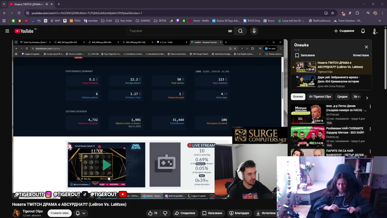Click the Споделяне share button

coord(185,213)
